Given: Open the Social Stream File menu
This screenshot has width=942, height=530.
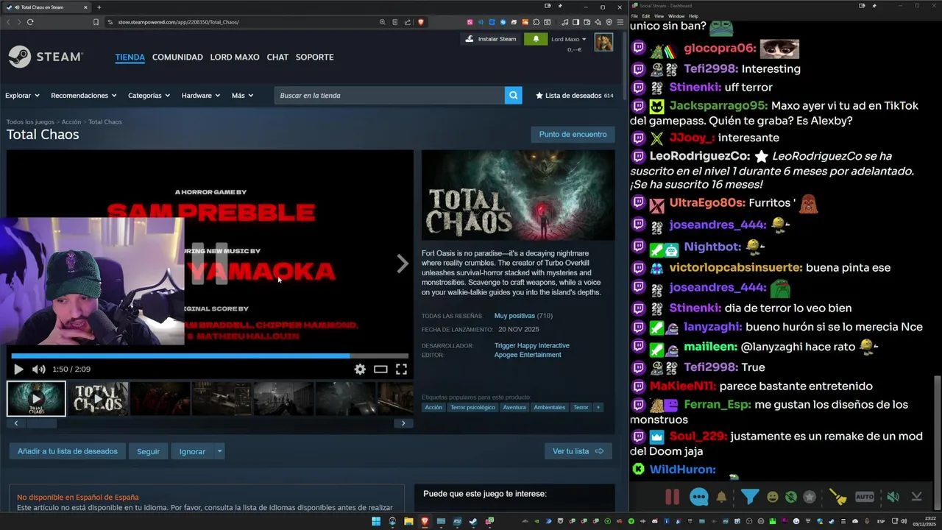Looking at the screenshot, I should click(634, 16).
